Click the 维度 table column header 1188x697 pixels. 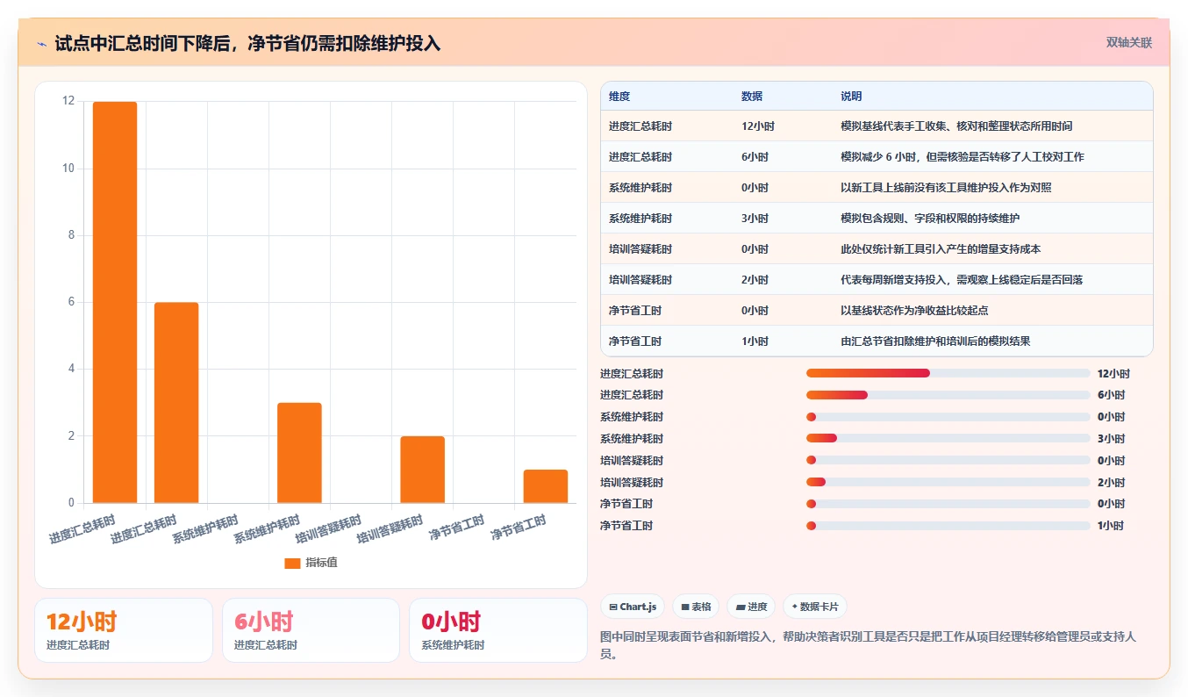pyautogui.click(x=619, y=97)
